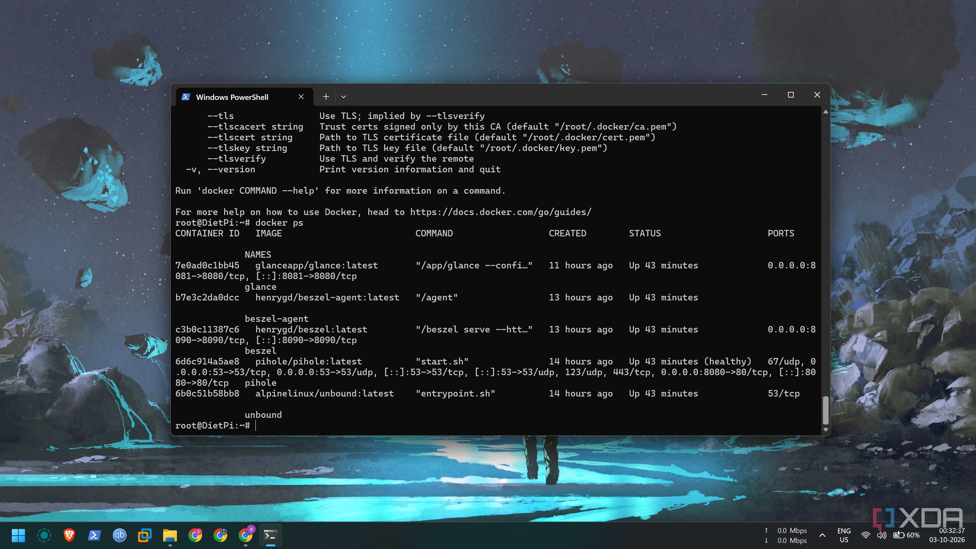This screenshot has height=549, width=976.
Task: Open Chrome with the profile outline badge
Action: click(220, 535)
